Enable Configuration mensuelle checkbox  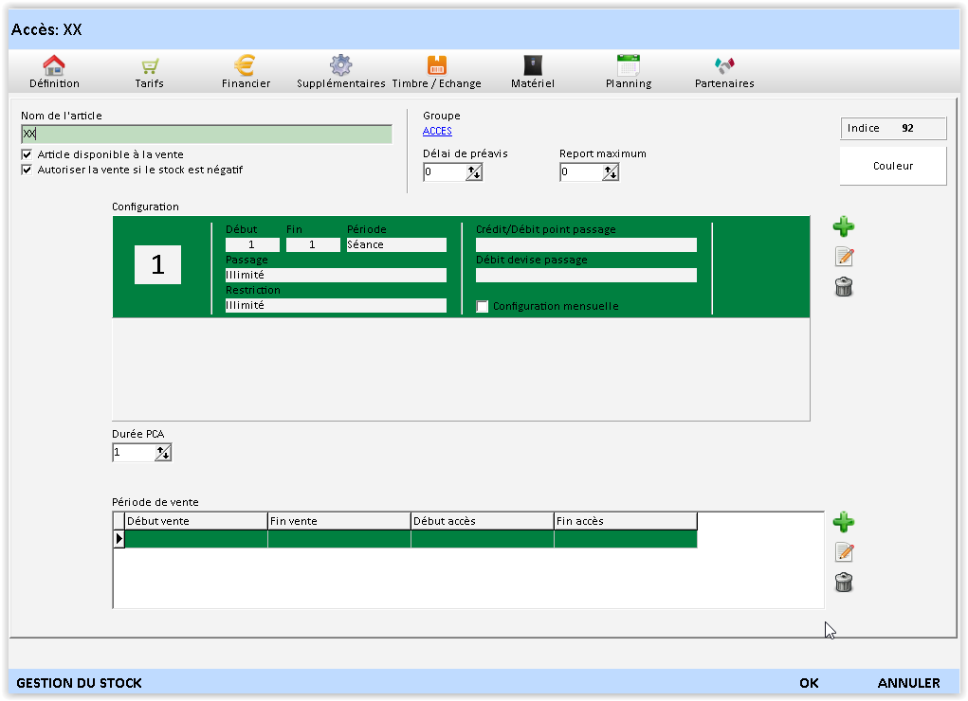[x=483, y=307]
